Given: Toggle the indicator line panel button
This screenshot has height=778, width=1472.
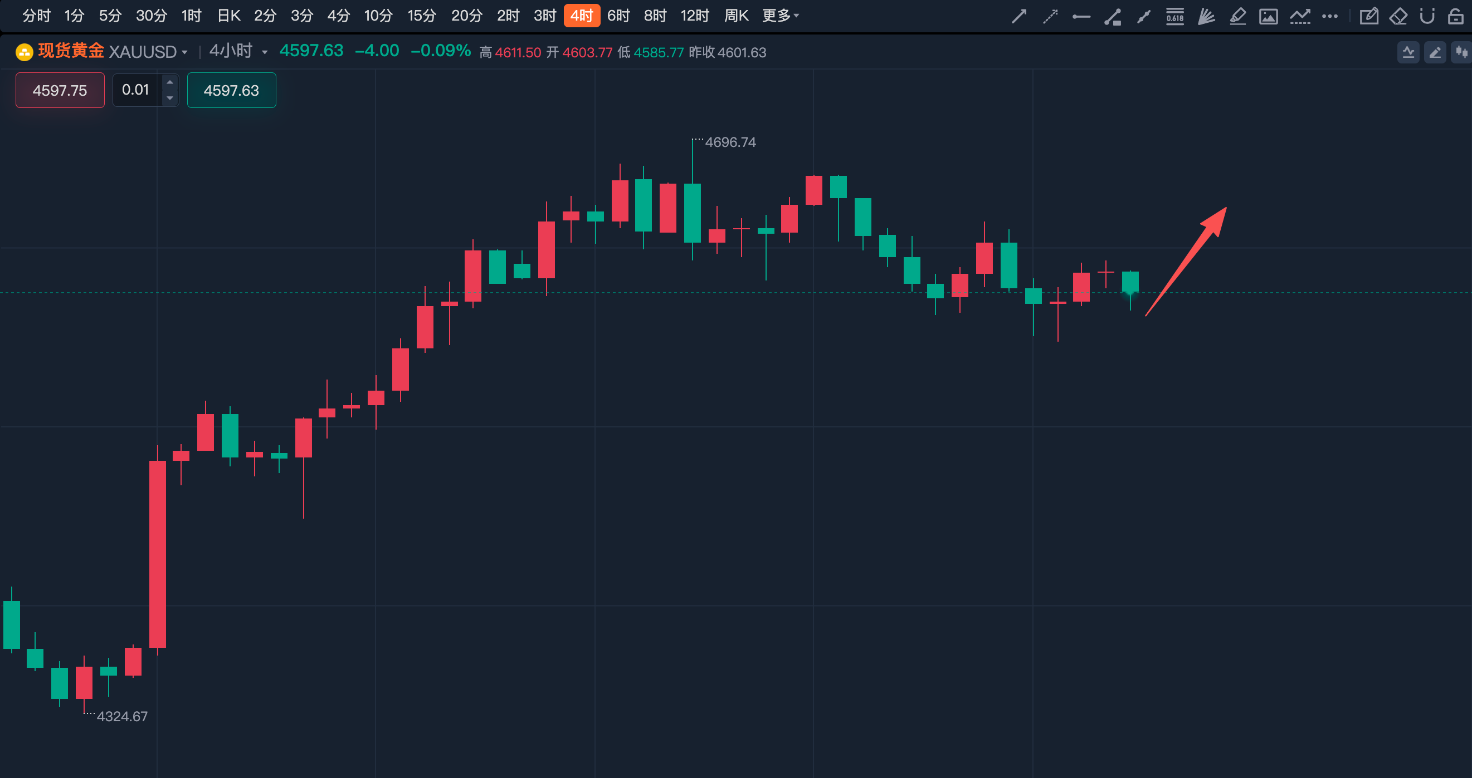Looking at the screenshot, I should tap(1408, 52).
